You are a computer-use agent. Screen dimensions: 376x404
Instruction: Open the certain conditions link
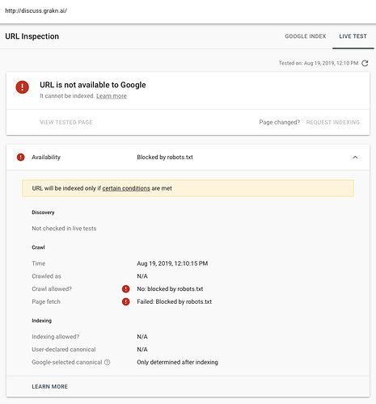point(126,188)
